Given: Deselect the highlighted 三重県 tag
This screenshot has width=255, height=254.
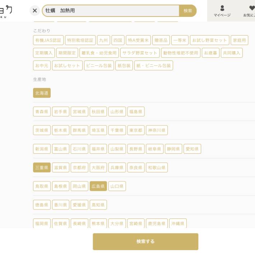Looking at the screenshot, I should (x=42, y=167).
